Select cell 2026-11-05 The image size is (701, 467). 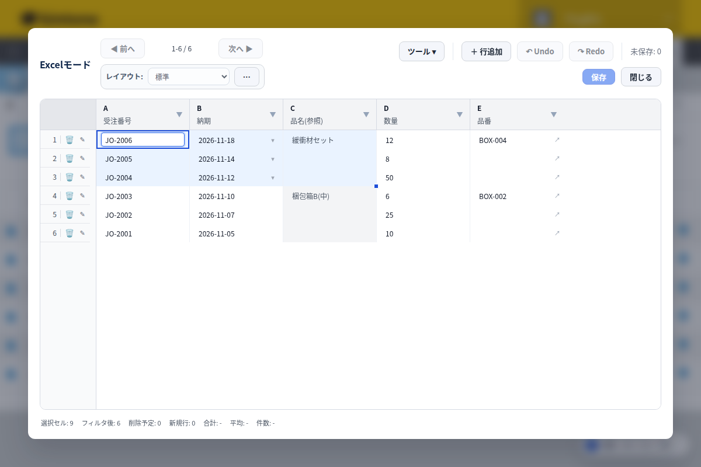tap(237, 233)
